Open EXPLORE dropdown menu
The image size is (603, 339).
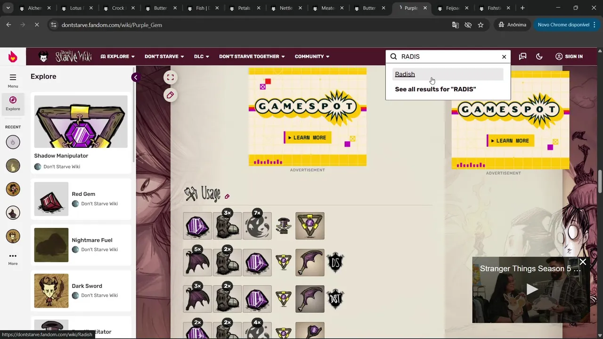(x=118, y=56)
